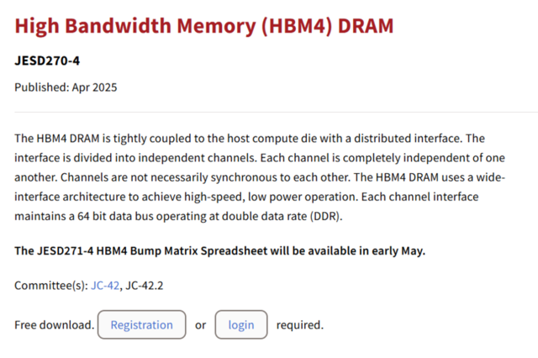Click the sentence starting The HBM4 DRAM is tightly

pos(240,138)
